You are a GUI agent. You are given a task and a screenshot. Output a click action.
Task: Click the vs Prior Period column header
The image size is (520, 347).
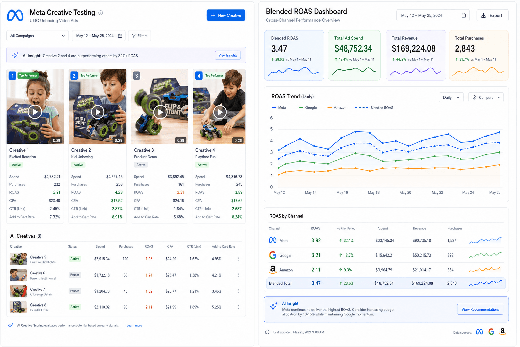pyautogui.click(x=346, y=228)
